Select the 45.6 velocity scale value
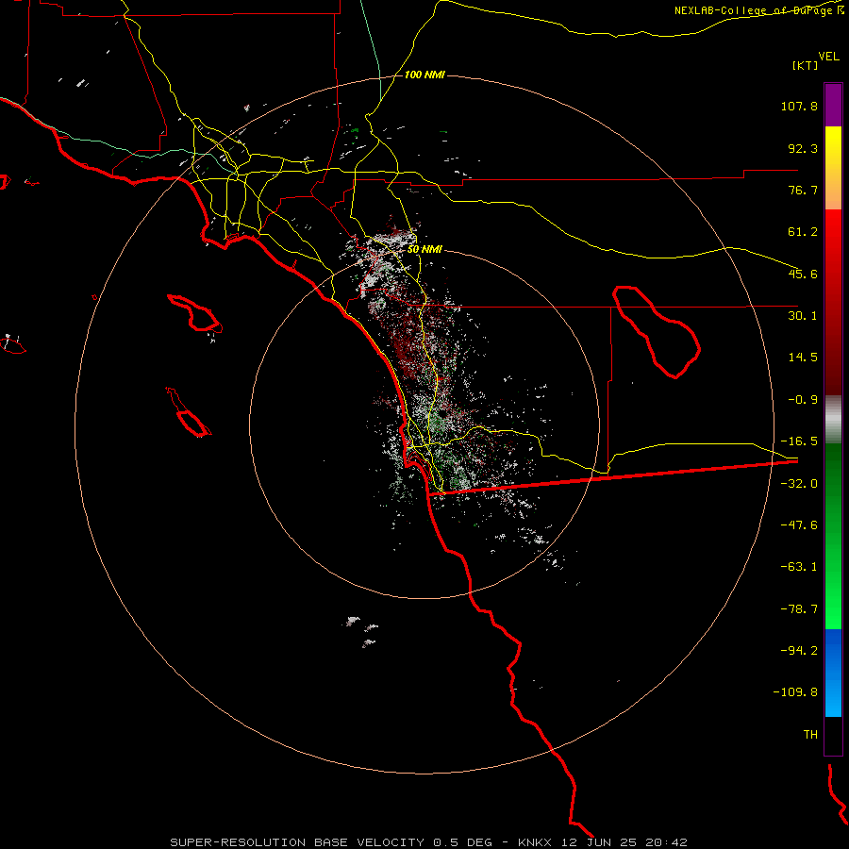The height and width of the screenshot is (849, 849). pyautogui.click(x=803, y=274)
